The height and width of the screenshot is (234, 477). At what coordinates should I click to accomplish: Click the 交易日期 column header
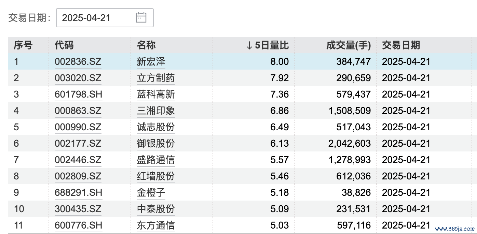click(401, 45)
